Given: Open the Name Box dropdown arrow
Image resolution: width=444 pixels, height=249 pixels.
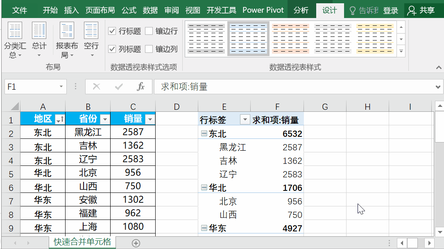Looking at the screenshot, I should point(61,86).
